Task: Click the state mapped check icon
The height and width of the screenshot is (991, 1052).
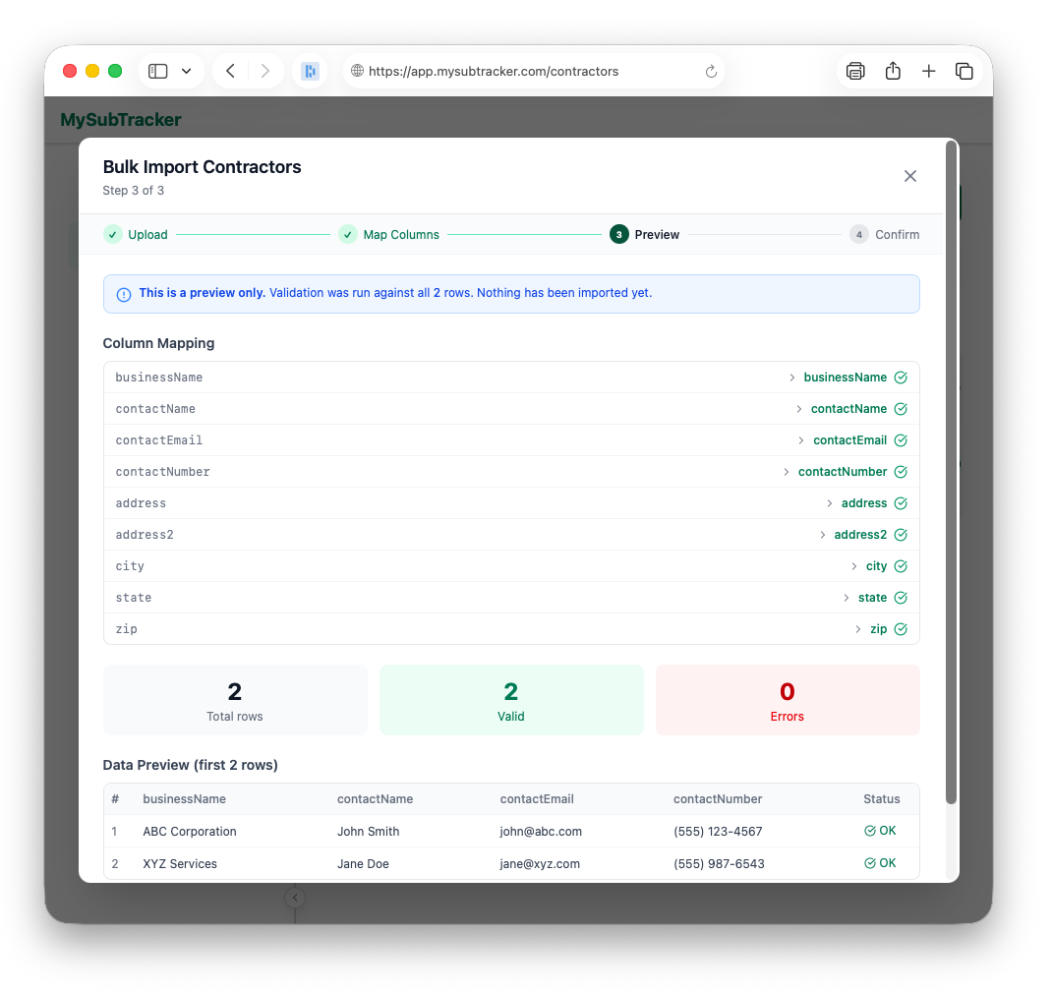Action: coord(901,599)
